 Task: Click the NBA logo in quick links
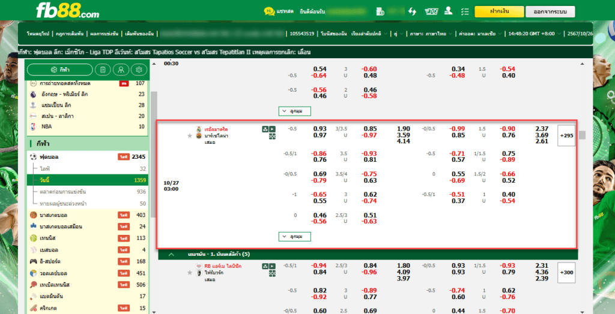click(x=34, y=126)
